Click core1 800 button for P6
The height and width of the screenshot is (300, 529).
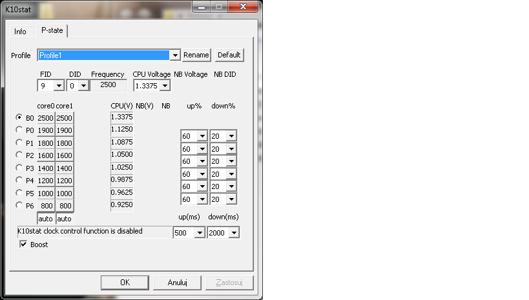pos(65,206)
